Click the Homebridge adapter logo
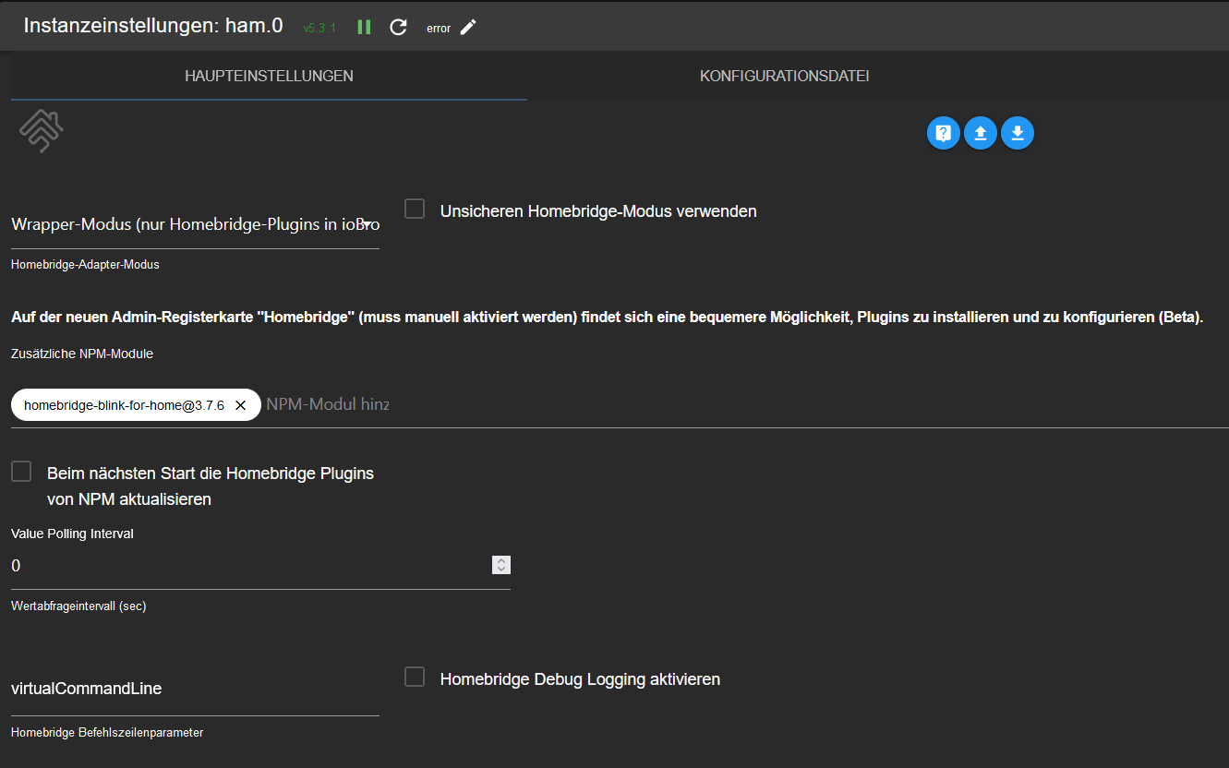This screenshot has width=1229, height=768. pos(42,130)
